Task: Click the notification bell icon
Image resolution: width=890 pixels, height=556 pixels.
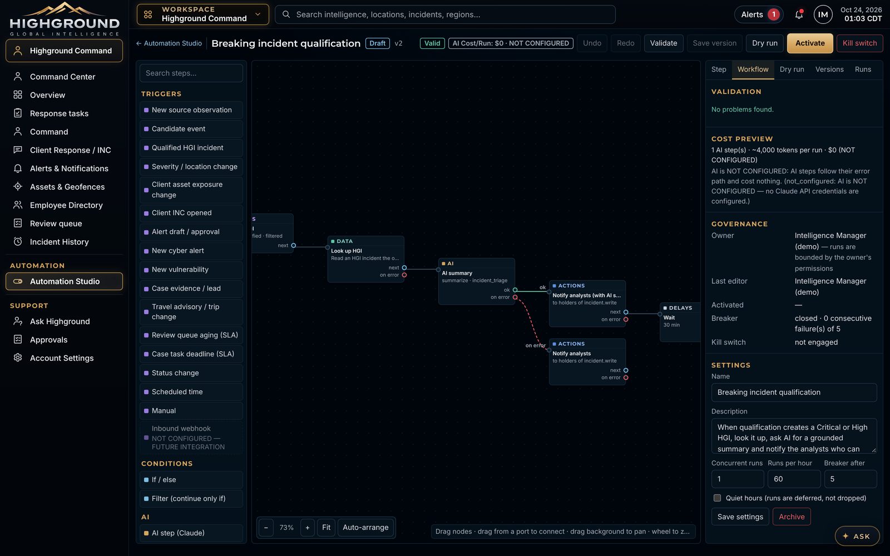Action: point(799,14)
